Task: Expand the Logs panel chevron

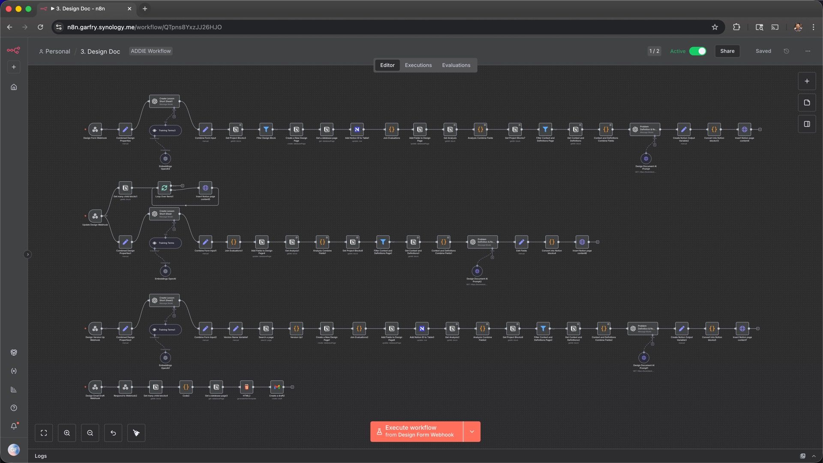Action: pyautogui.click(x=814, y=456)
